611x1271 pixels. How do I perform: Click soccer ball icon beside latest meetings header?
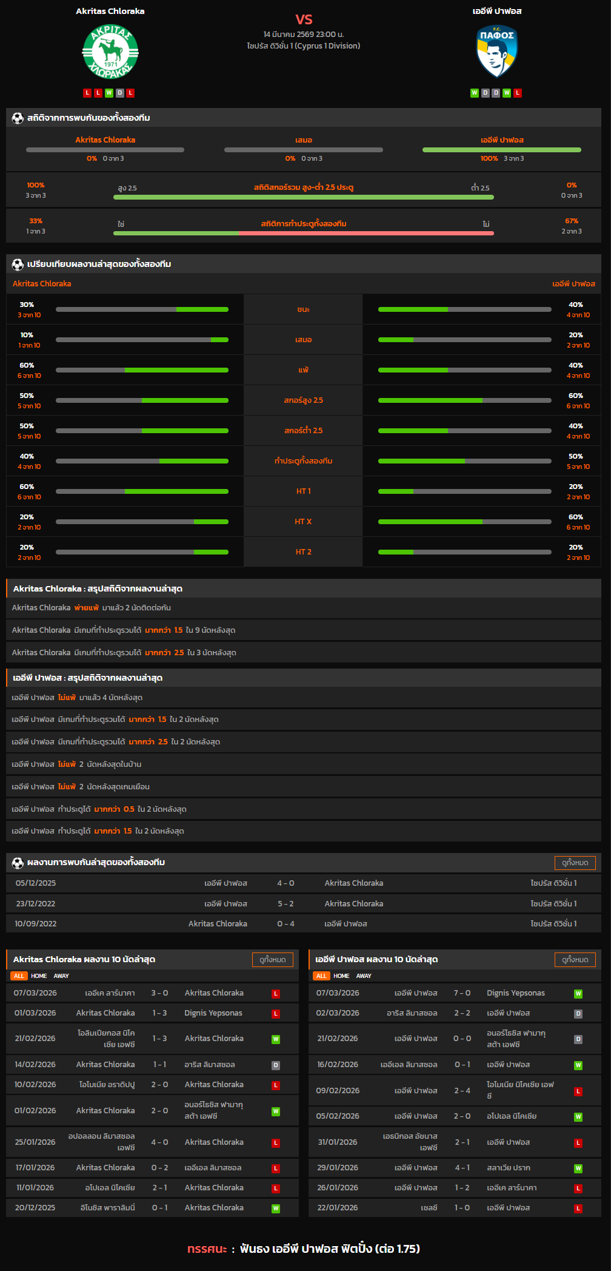click(18, 863)
